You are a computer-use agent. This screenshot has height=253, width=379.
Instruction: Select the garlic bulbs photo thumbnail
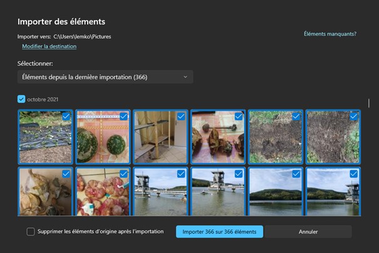[45, 192]
